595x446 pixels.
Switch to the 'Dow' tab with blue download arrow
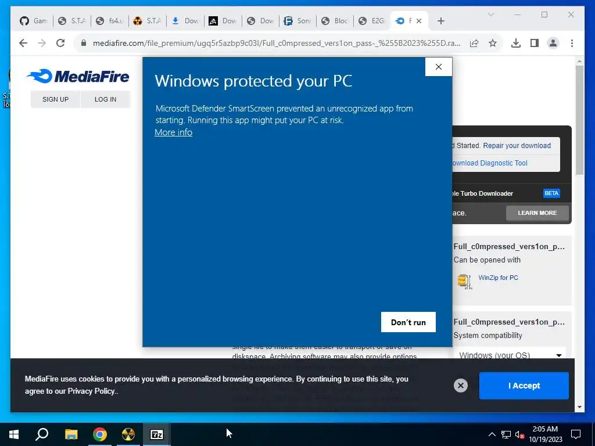click(x=185, y=21)
